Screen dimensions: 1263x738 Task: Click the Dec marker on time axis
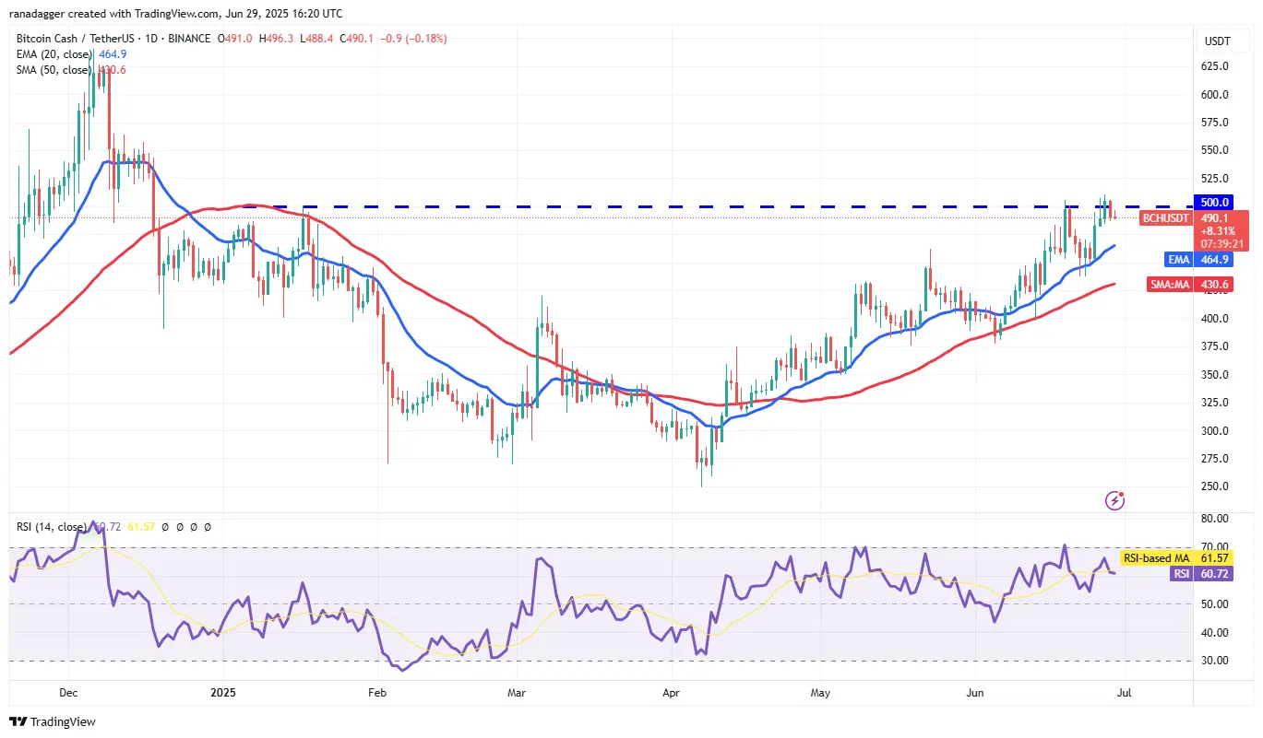68,690
